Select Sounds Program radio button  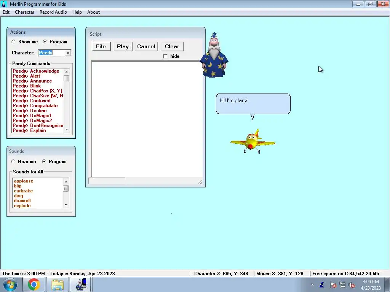coord(44,161)
